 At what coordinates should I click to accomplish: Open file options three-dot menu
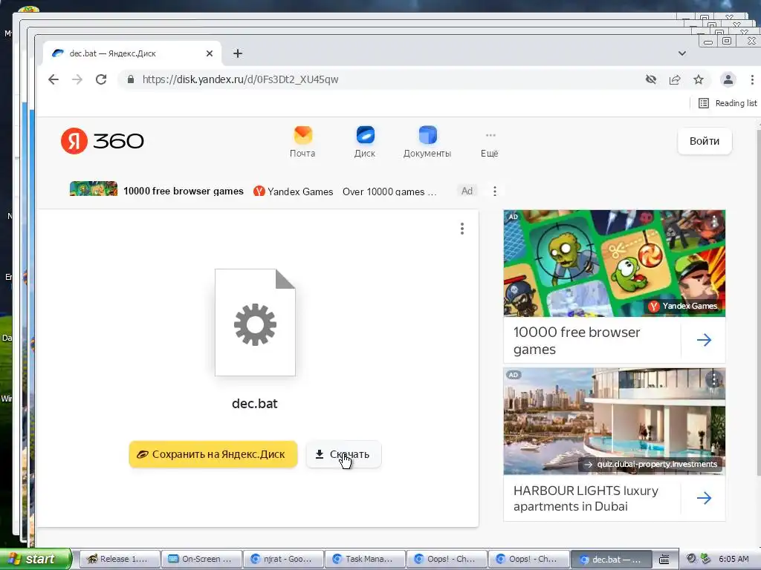(462, 229)
